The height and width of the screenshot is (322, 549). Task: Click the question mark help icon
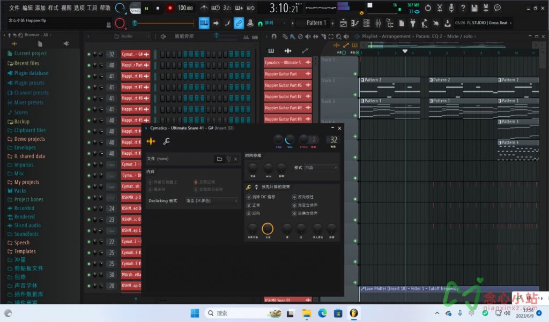[463, 8]
